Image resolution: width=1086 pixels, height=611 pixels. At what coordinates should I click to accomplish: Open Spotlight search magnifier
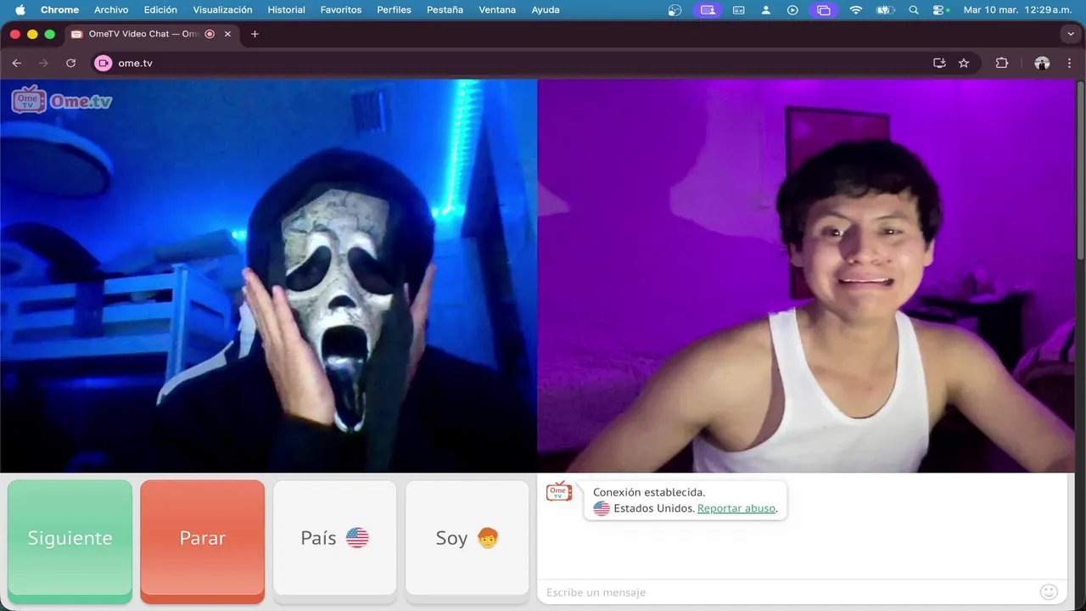(914, 10)
